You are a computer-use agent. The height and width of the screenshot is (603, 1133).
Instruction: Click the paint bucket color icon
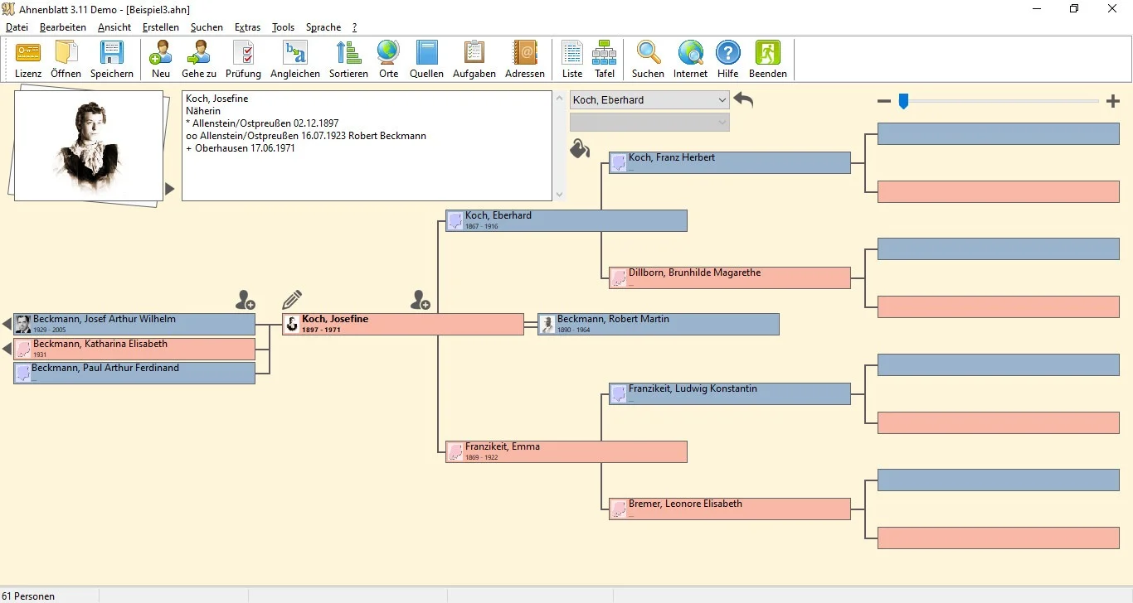579,149
